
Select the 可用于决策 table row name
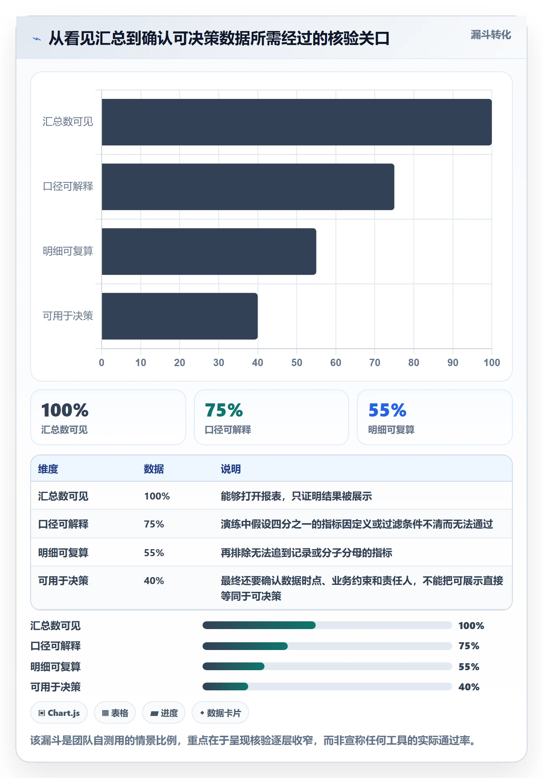click(63, 581)
